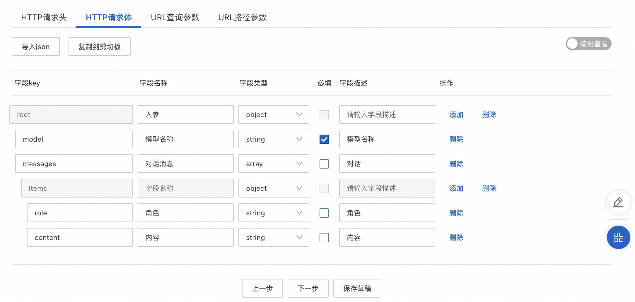Edit role row description 角色
The height and width of the screenshot is (302, 635).
tap(387, 213)
